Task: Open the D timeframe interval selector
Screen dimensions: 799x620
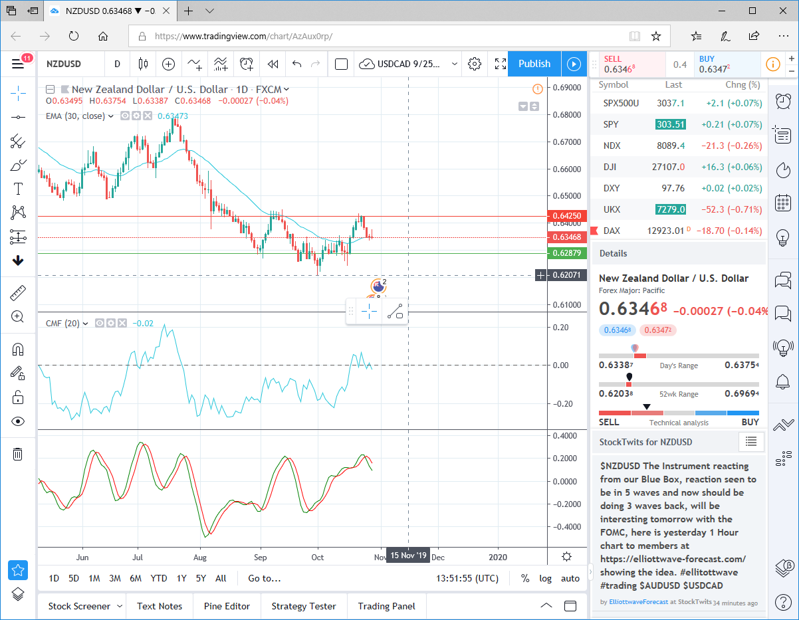Action: click(117, 64)
